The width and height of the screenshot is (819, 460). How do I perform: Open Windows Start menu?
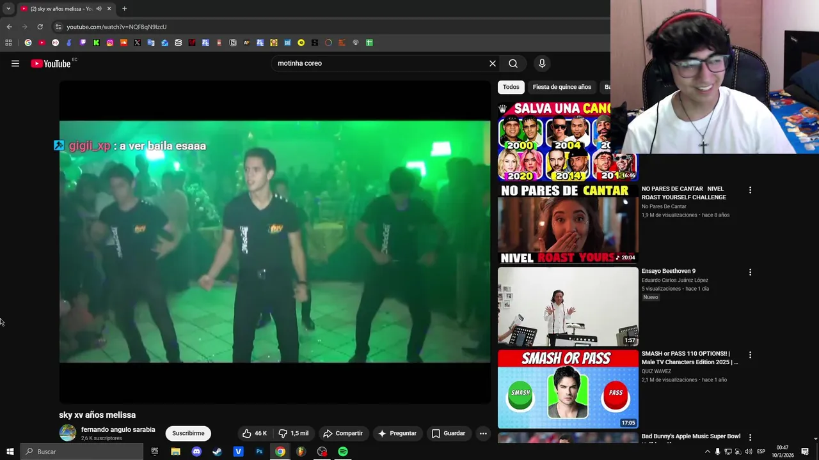click(x=10, y=452)
